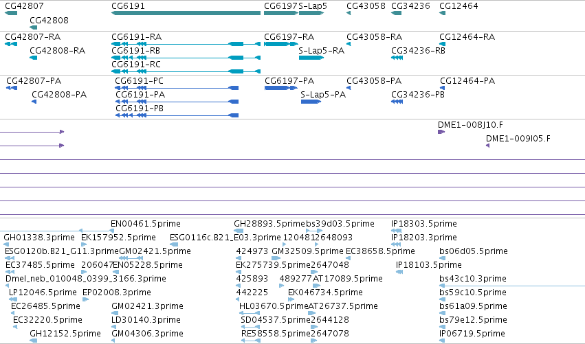Select the CG6197-PA protein bar
Screen dimensions: 585x344
click(281, 88)
